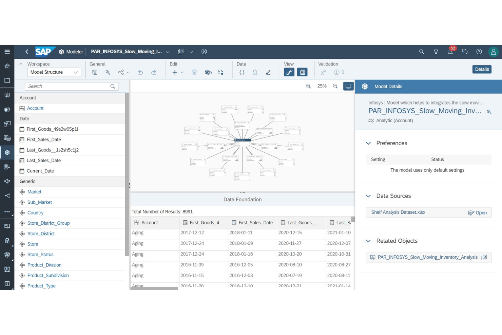Edit model name with wrench icon
502x335 pixels.
pos(489,112)
